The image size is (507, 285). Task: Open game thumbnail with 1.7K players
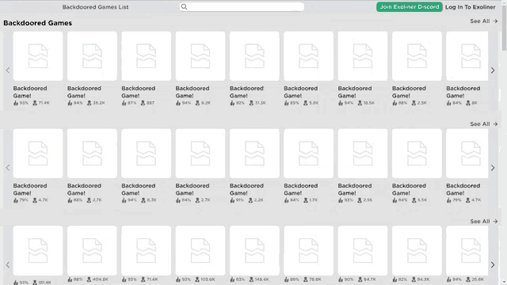(308, 154)
